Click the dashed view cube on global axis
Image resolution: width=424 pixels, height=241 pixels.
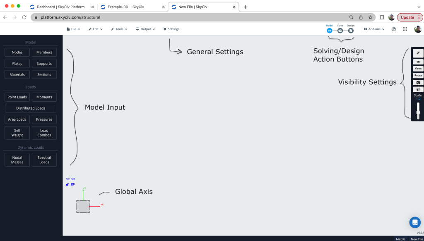83,206
